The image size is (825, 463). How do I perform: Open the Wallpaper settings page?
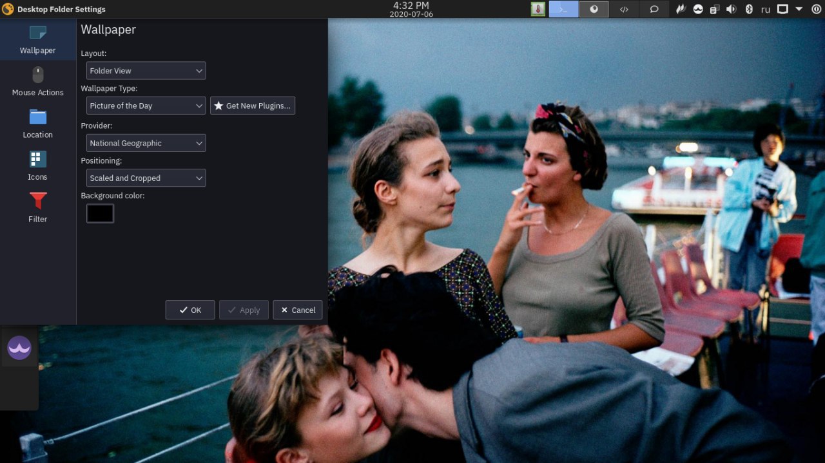(37, 39)
